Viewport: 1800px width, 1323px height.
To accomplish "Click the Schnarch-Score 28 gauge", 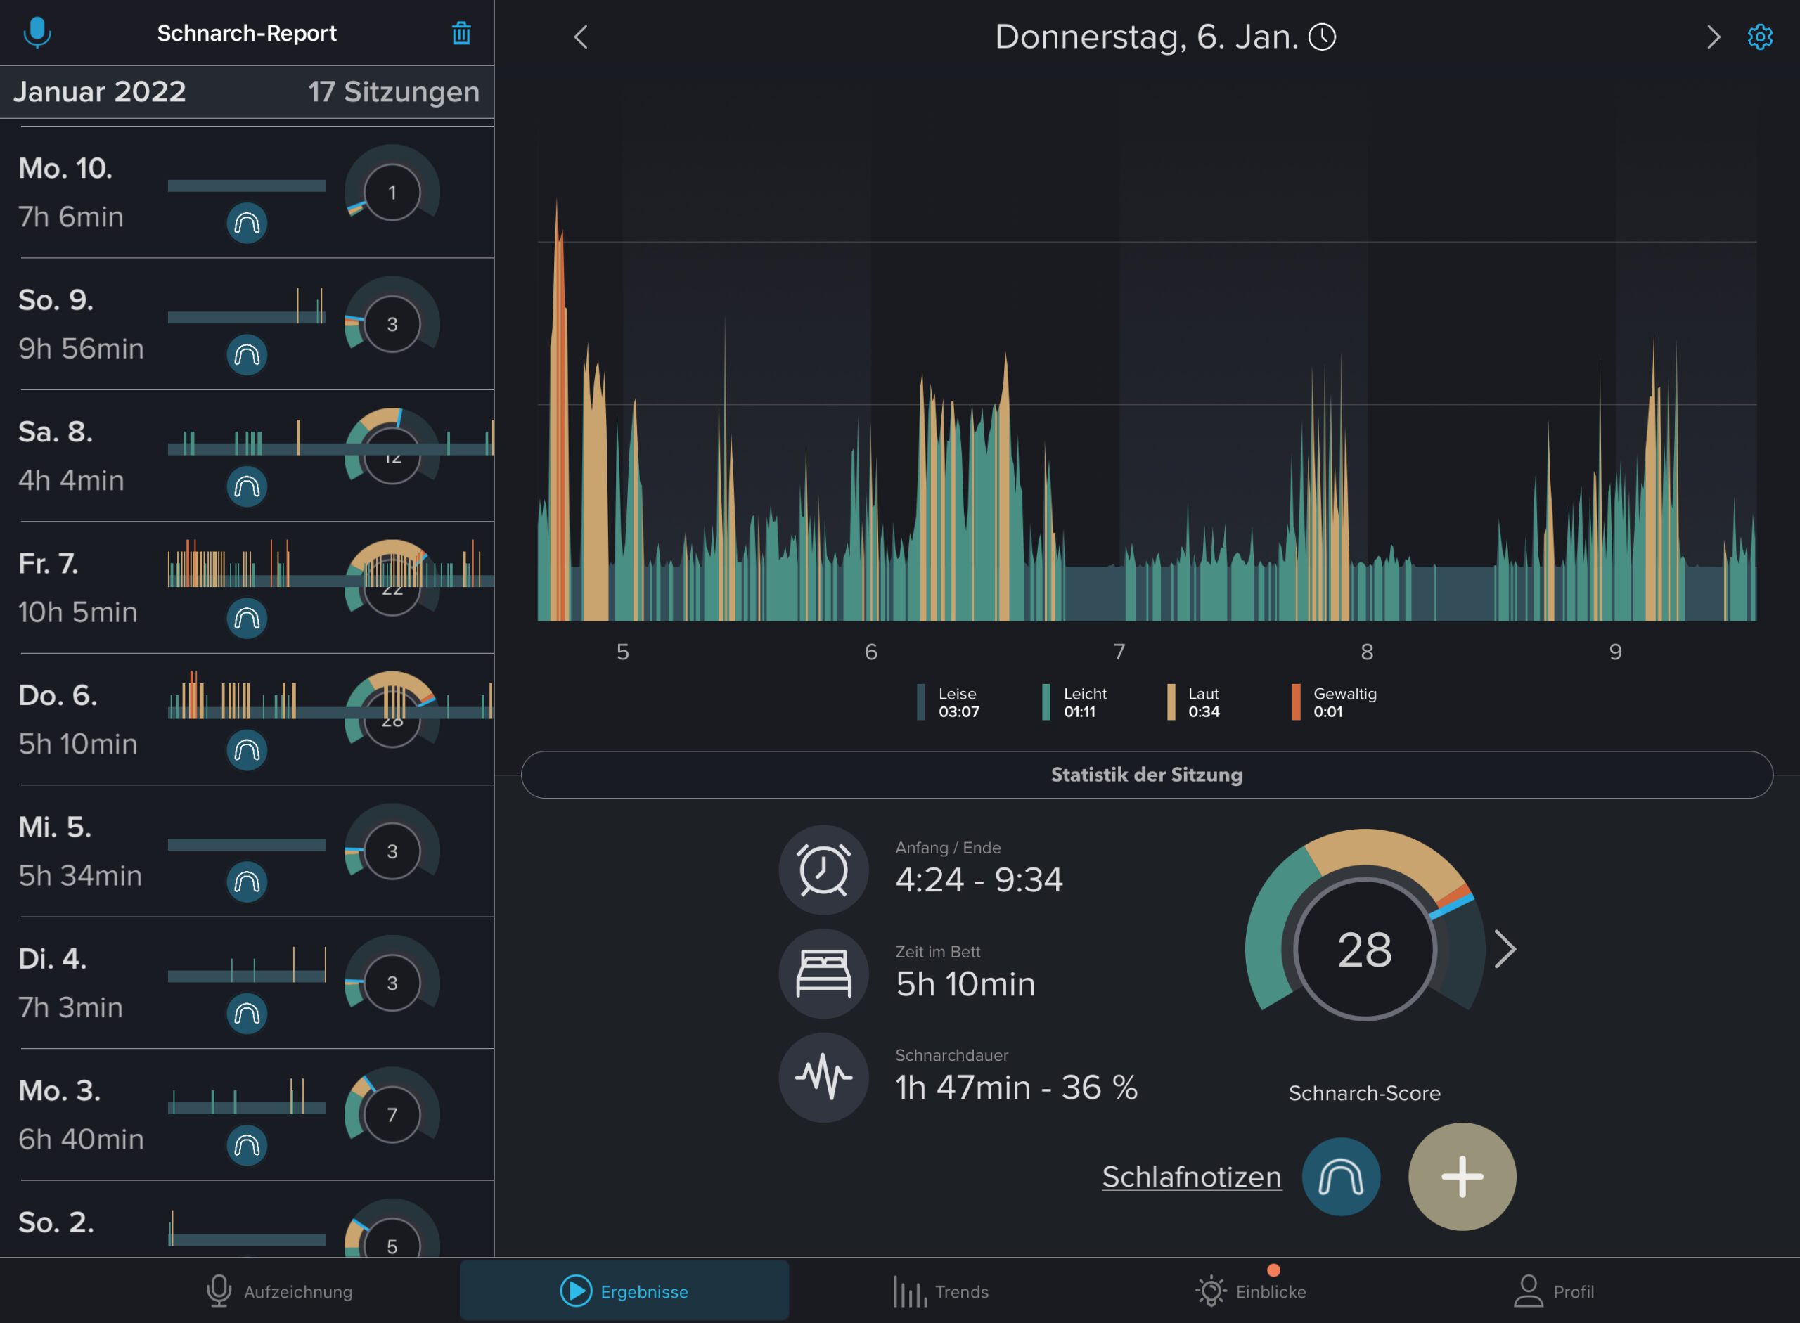I will [x=1364, y=950].
